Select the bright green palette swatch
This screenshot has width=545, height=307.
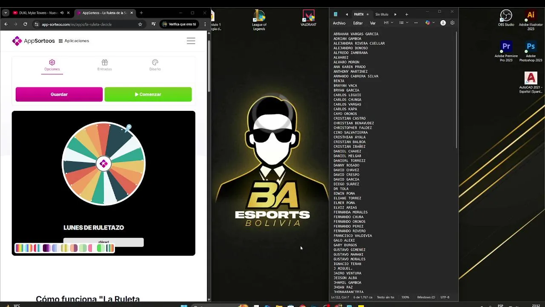(x=101, y=248)
